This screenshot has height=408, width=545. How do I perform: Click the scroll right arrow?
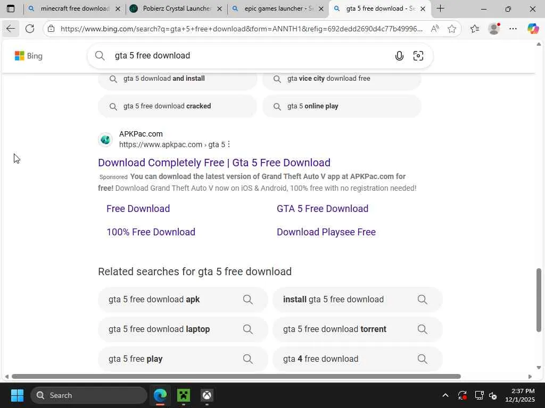pyautogui.click(x=530, y=377)
